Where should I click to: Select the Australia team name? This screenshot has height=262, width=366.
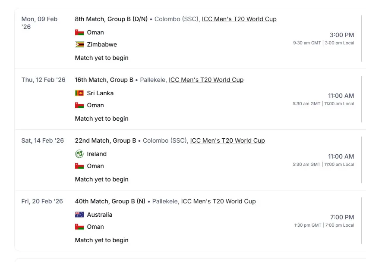tap(99, 215)
